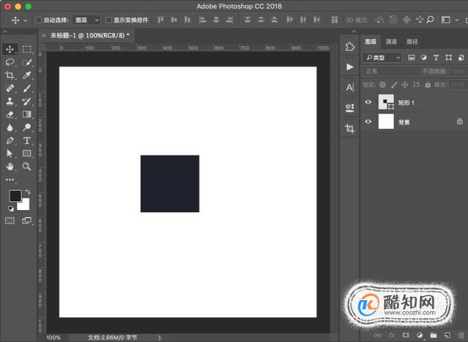Viewport: 468px width, 342px height.
Task: Reset default foreground and background colors
Action: (11, 209)
